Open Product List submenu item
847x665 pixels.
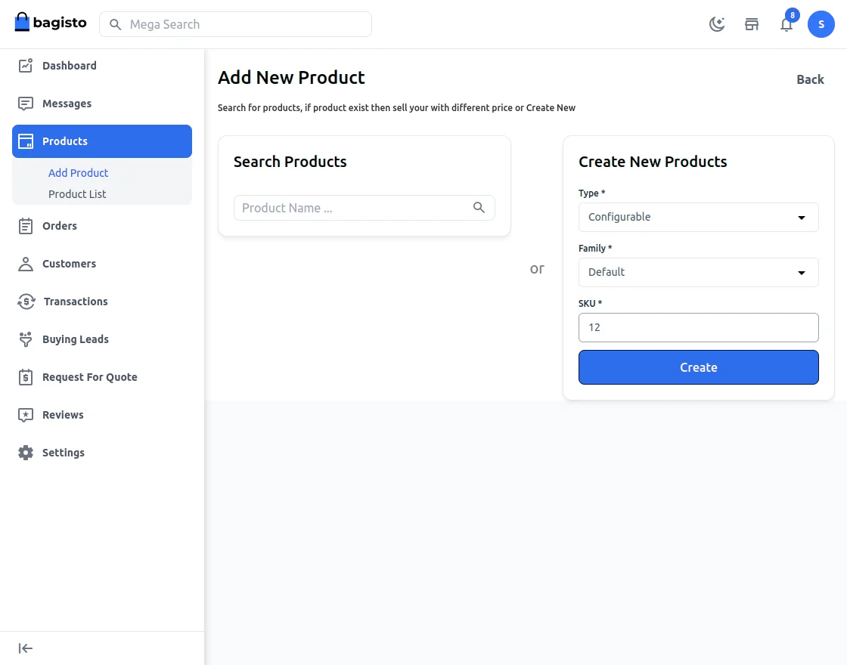(x=77, y=194)
